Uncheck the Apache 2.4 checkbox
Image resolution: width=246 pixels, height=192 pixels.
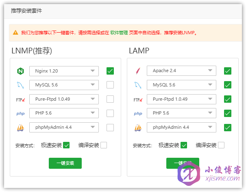point(228,71)
